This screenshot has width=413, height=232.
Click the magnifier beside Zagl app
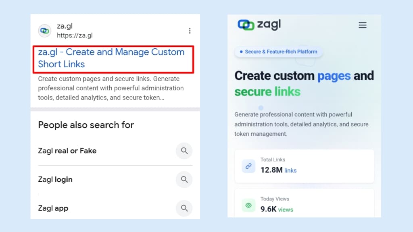point(184,208)
